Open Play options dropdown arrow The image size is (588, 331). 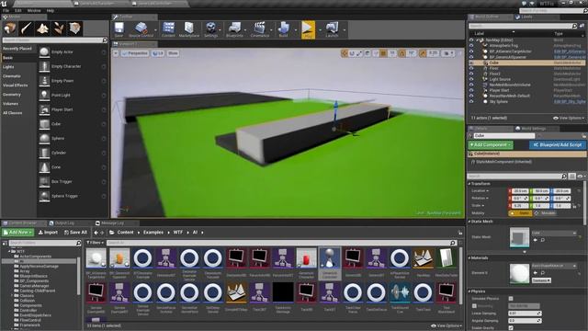pyautogui.click(x=320, y=29)
